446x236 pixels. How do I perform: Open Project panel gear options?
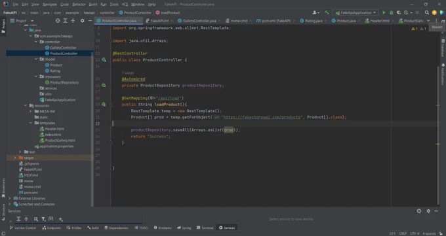[x=82, y=21]
